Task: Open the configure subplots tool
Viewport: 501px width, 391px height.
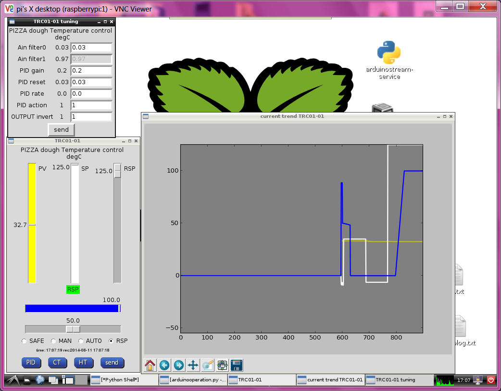Action: click(222, 365)
